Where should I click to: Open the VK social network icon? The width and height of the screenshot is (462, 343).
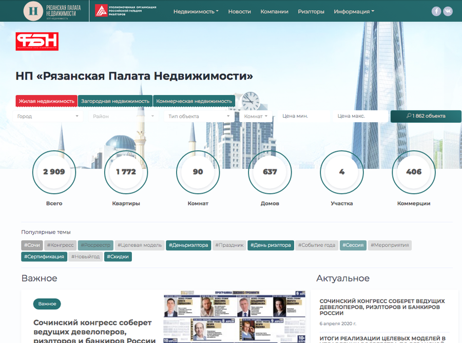tap(448, 11)
